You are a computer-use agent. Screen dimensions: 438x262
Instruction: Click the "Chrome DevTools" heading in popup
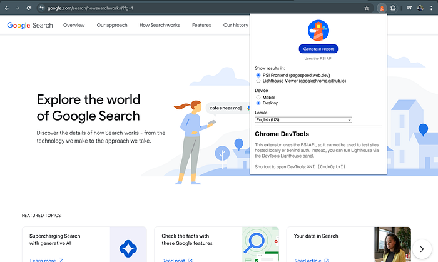[x=282, y=134]
